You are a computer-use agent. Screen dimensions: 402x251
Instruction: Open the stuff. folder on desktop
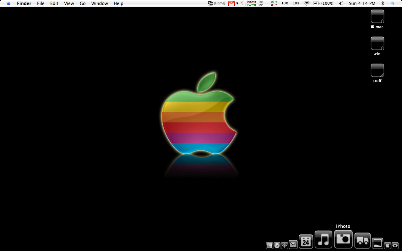tap(378, 71)
